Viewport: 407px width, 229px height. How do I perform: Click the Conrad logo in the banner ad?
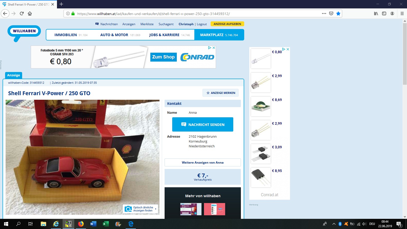click(197, 57)
